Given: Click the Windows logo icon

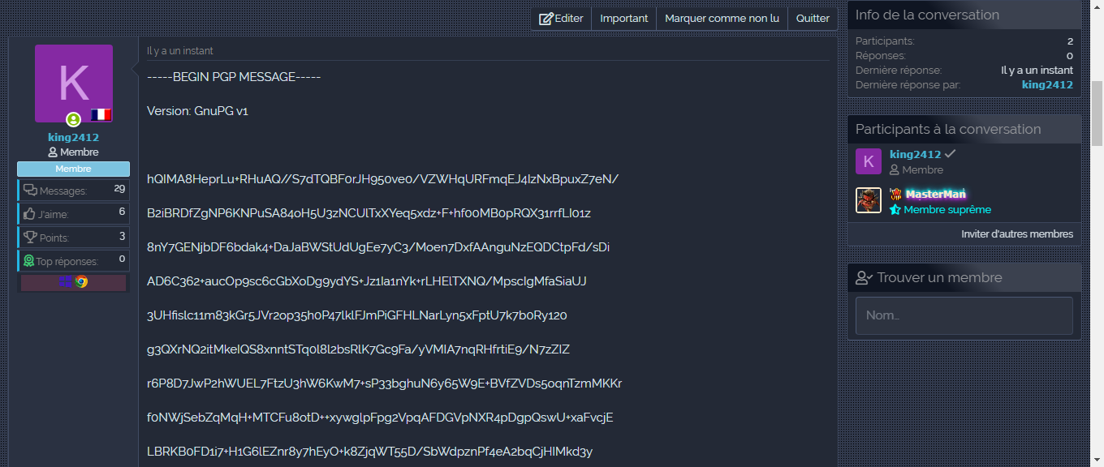Looking at the screenshot, I should click(x=66, y=282).
